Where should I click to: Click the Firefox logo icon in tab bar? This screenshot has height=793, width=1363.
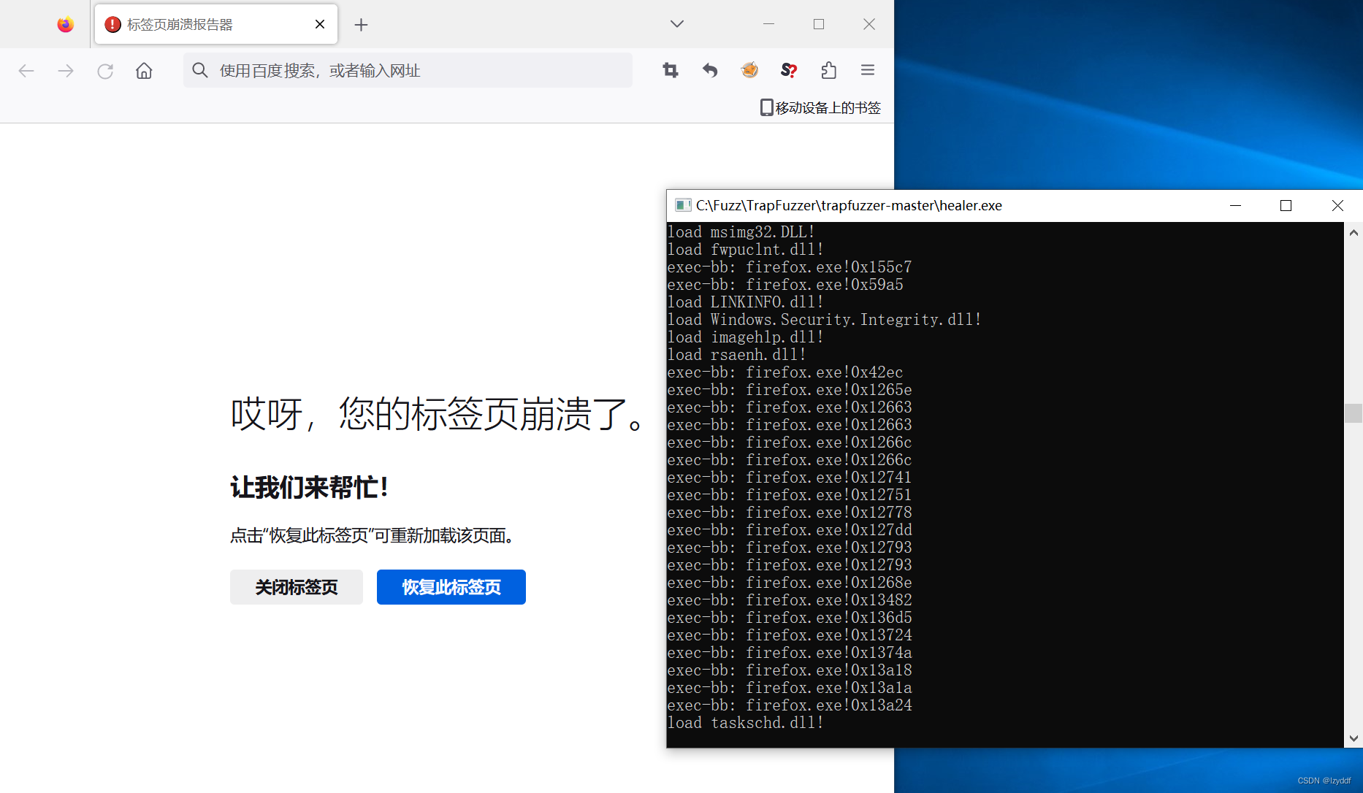[66, 25]
